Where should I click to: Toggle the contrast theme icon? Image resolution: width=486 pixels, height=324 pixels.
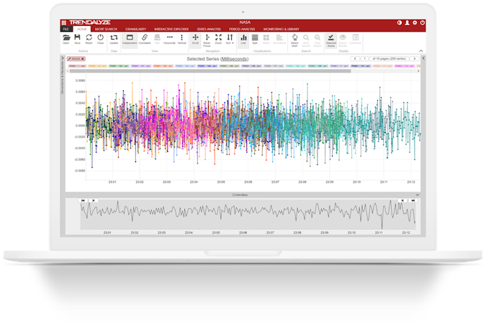coord(400,22)
